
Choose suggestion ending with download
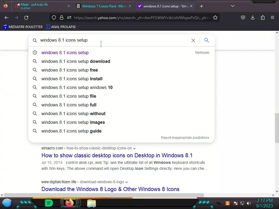pos(121,61)
